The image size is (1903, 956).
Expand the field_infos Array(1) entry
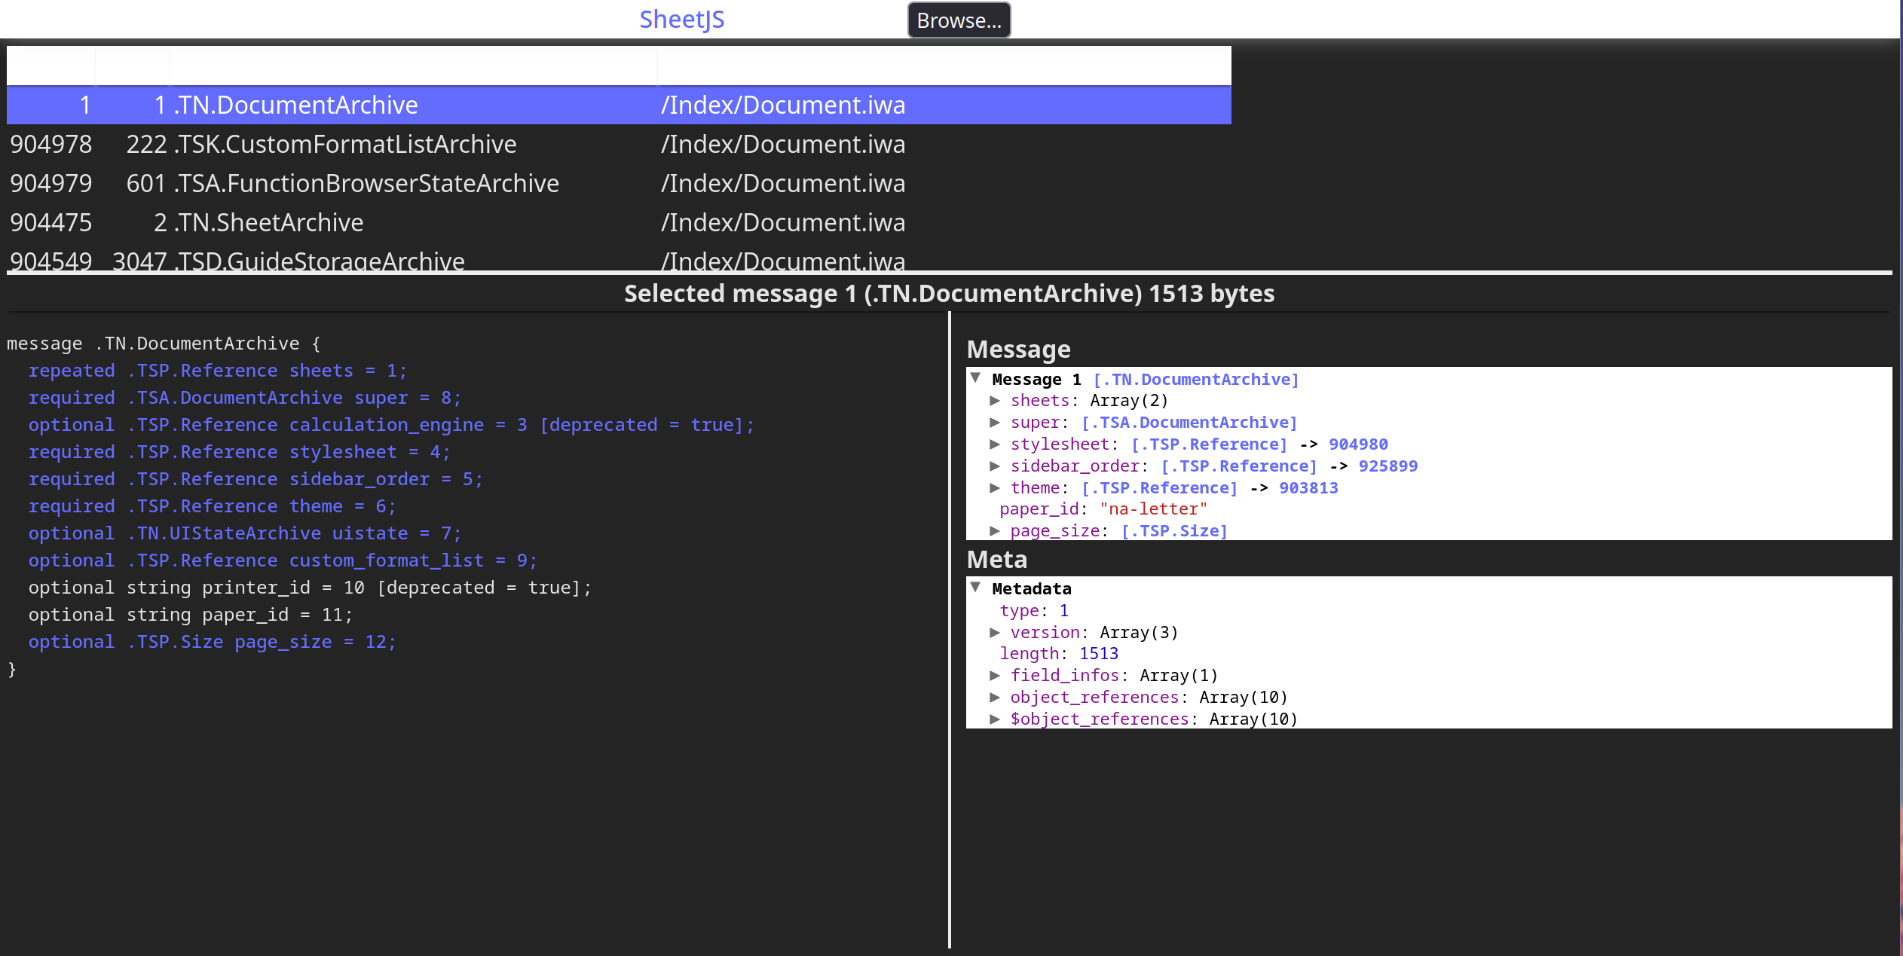pyautogui.click(x=995, y=676)
